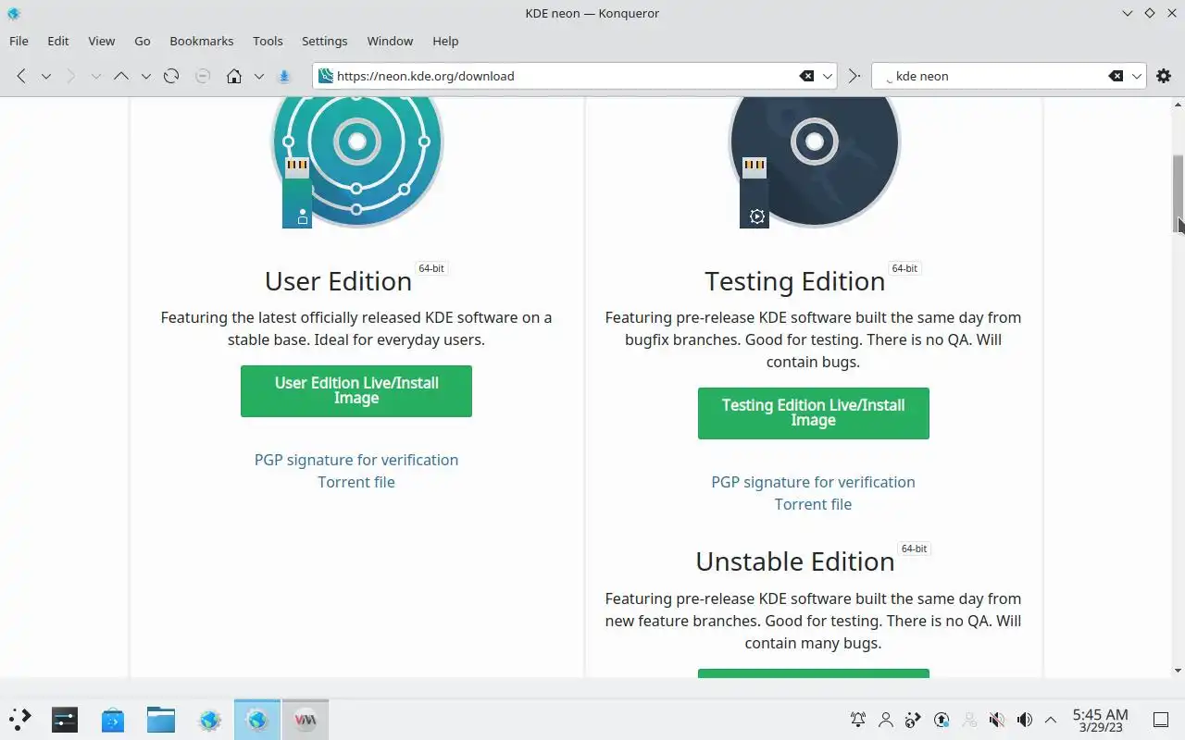The image size is (1185, 740).
Task: Open the URL history dropdown
Action: (x=828, y=76)
